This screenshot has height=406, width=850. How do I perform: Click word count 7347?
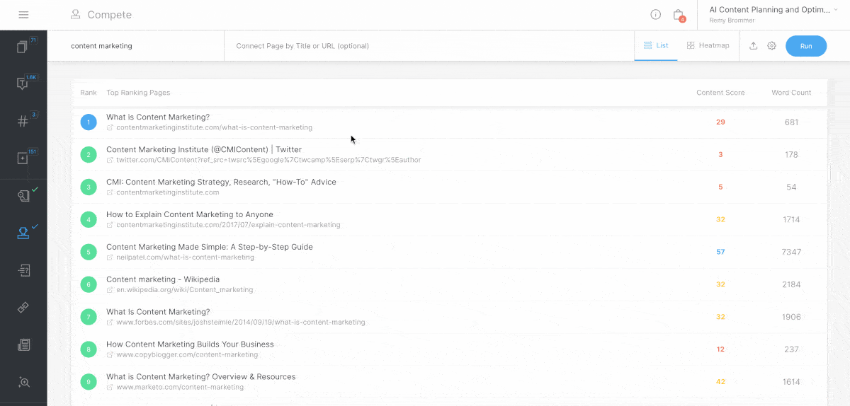click(791, 252)
